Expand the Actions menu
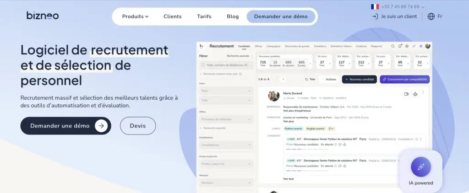 pos(329,79)
